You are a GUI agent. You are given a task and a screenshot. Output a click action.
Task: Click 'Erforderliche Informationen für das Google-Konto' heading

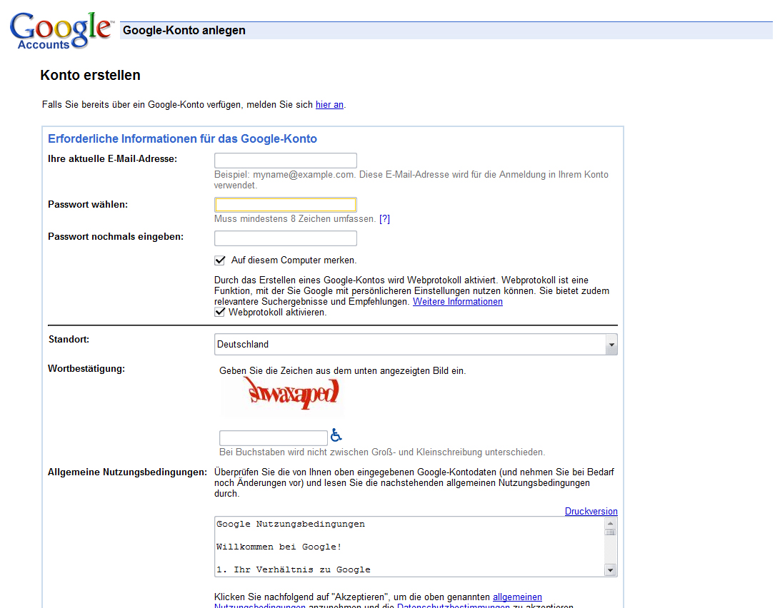click(183, 138)
